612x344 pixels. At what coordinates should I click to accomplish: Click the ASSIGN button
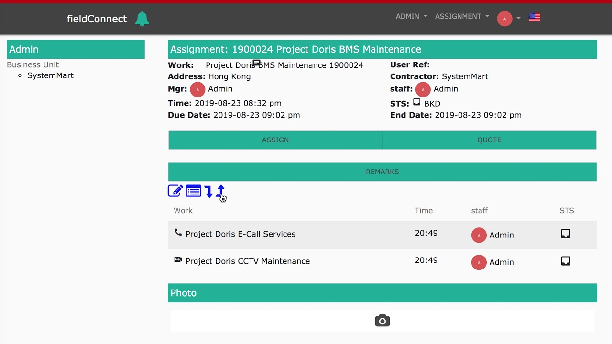point(275,140)
